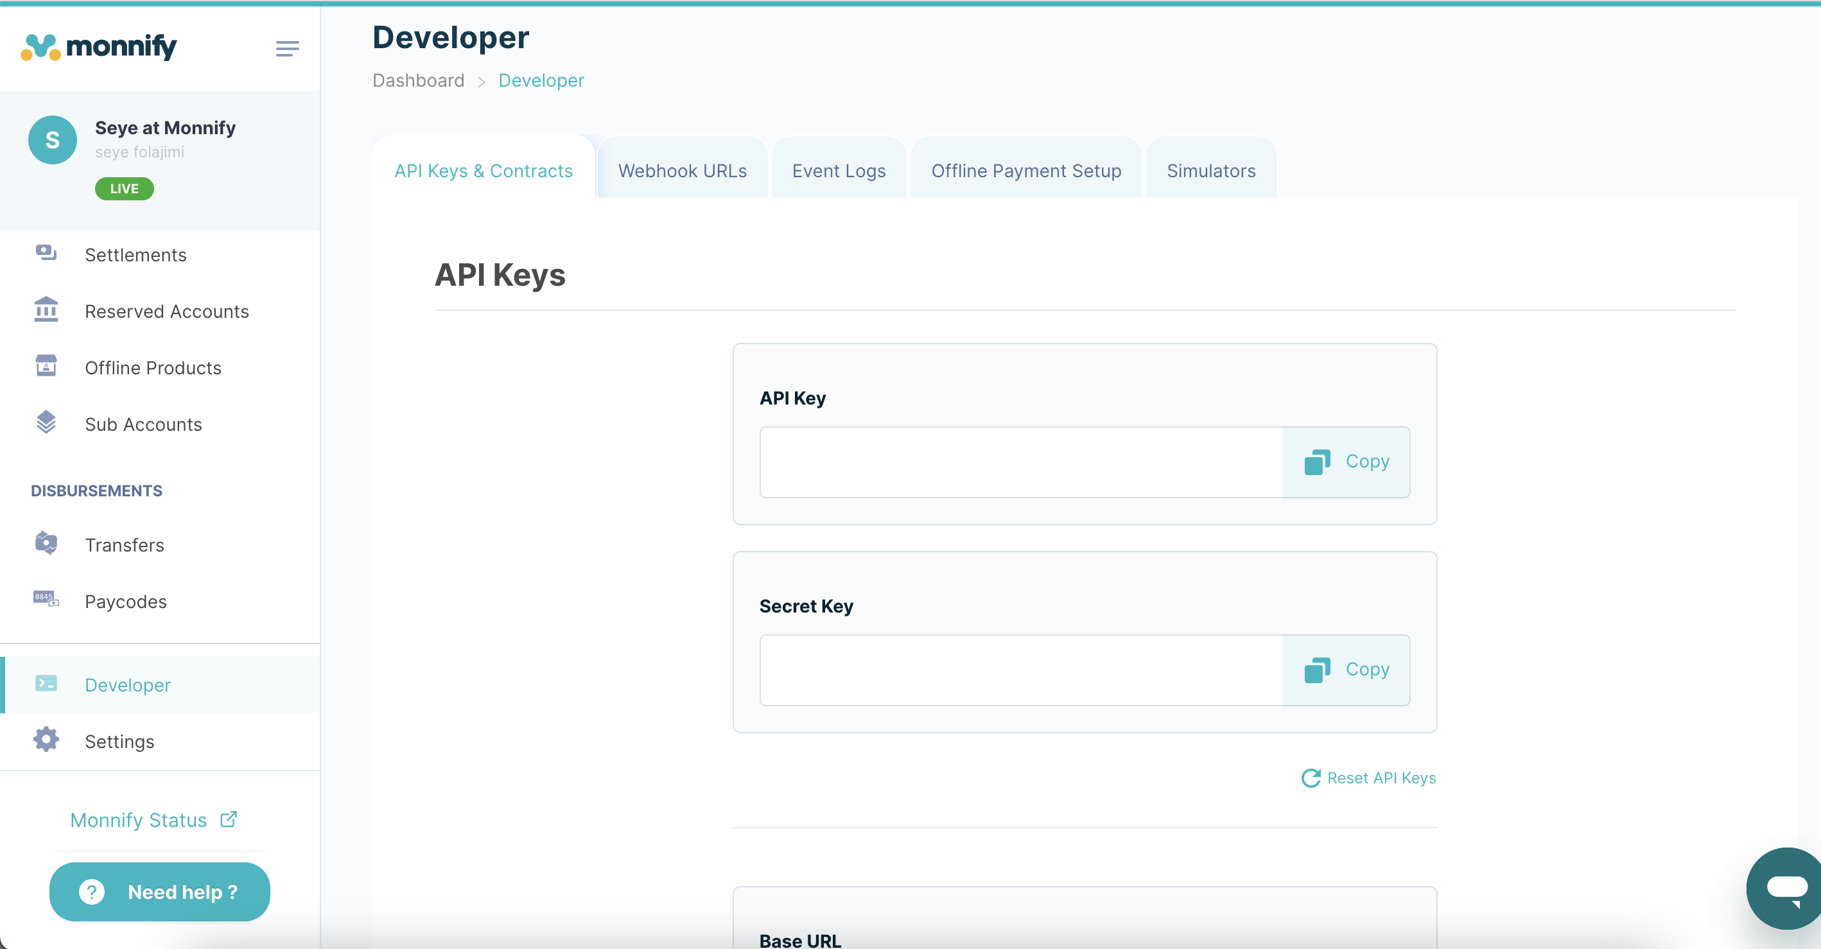Click the Reset API Keys link
Viewport: 1821px width, 949px height.
(x=1368, y=778)
